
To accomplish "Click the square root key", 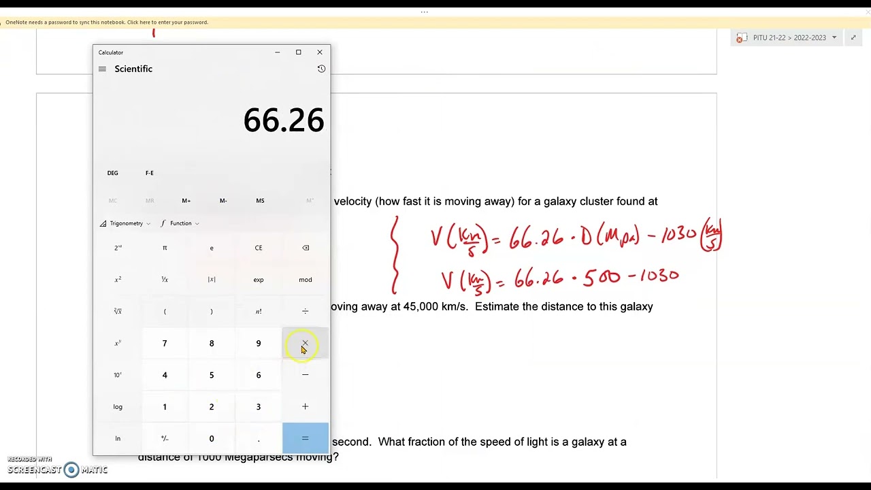I will pos(118,311).
